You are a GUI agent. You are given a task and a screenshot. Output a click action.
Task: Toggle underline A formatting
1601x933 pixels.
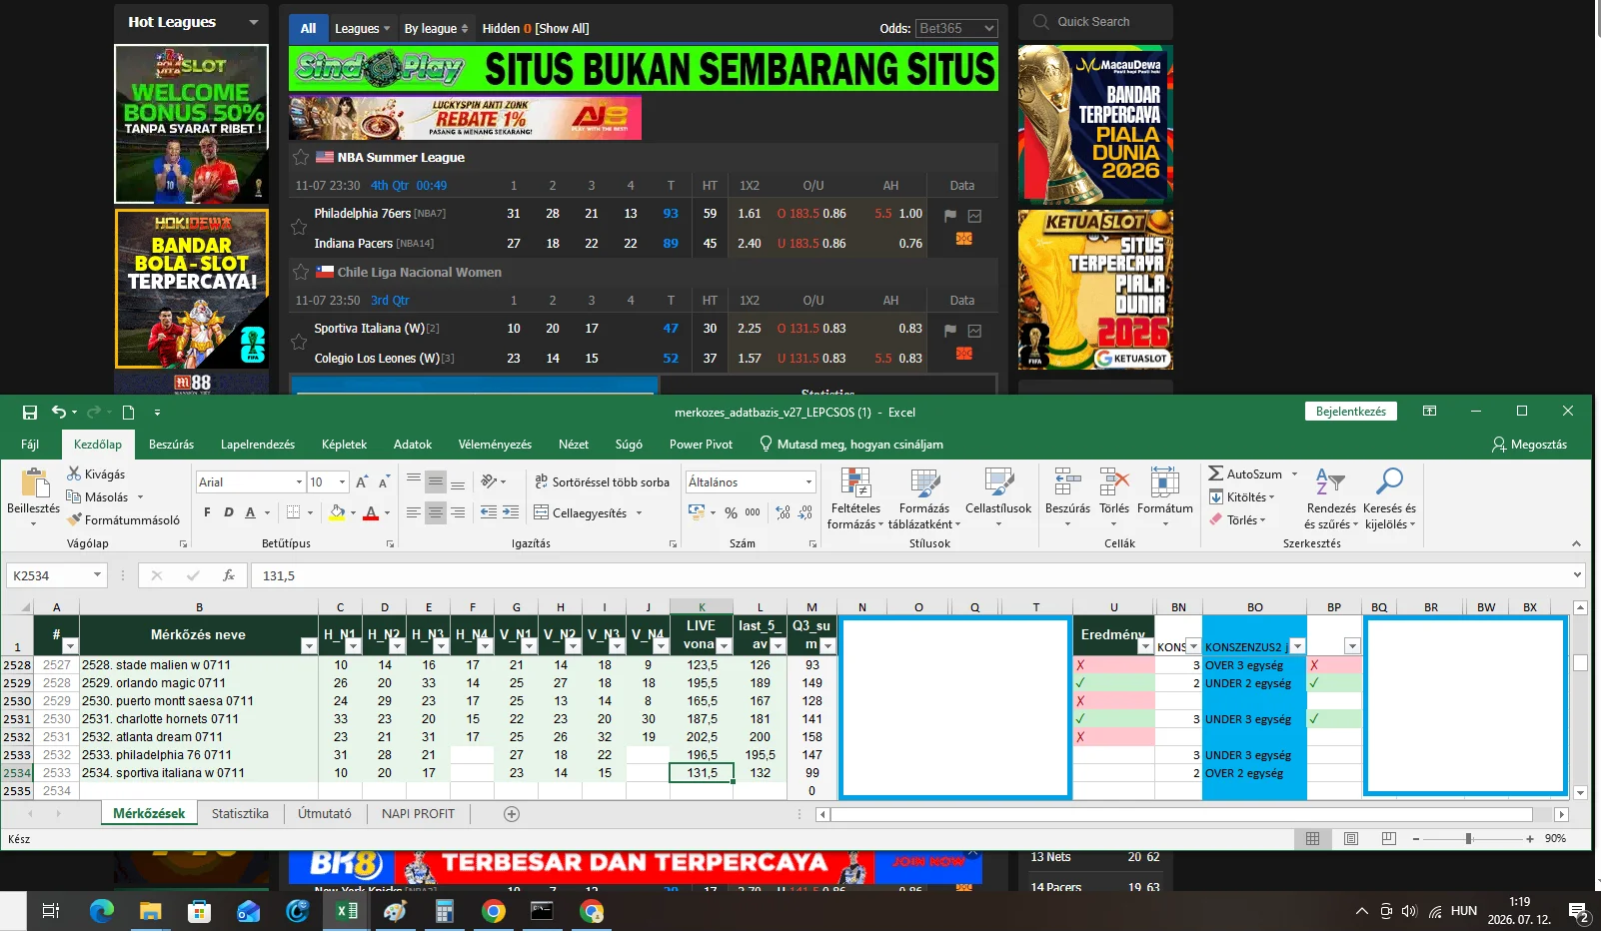(x=250, y=512)
